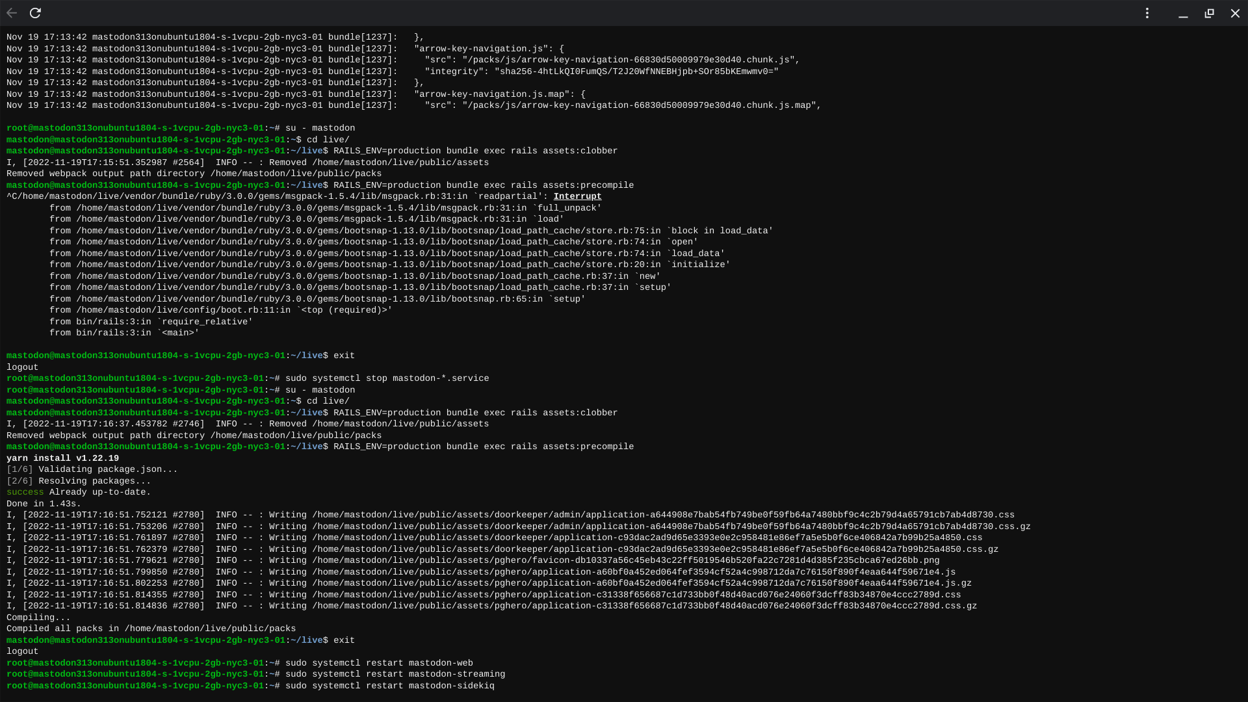The width and height of the screenshot is (1248, 702).
Task: Click the restore window icon
Action: click(x=1210, y=12)
